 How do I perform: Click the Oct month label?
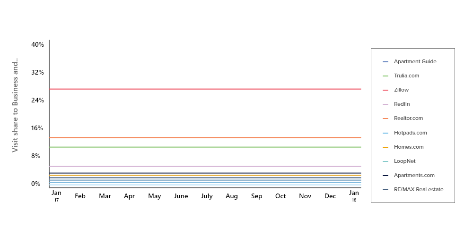[280, 196]
